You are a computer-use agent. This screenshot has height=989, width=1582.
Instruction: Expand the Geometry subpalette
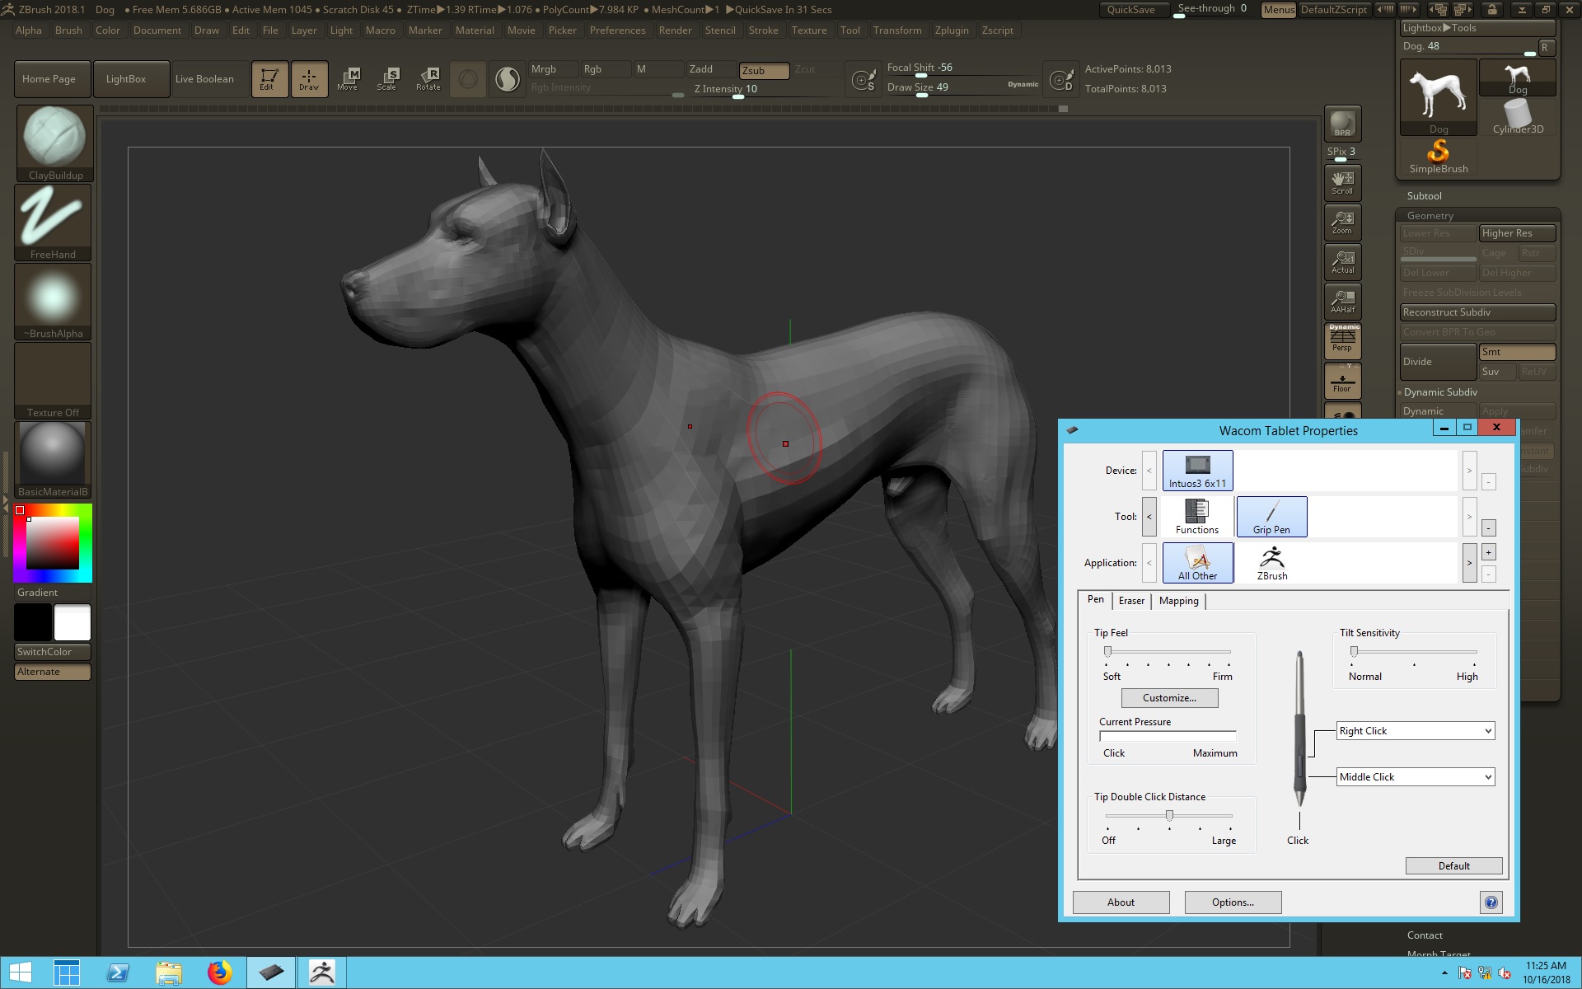[1430, 216]
